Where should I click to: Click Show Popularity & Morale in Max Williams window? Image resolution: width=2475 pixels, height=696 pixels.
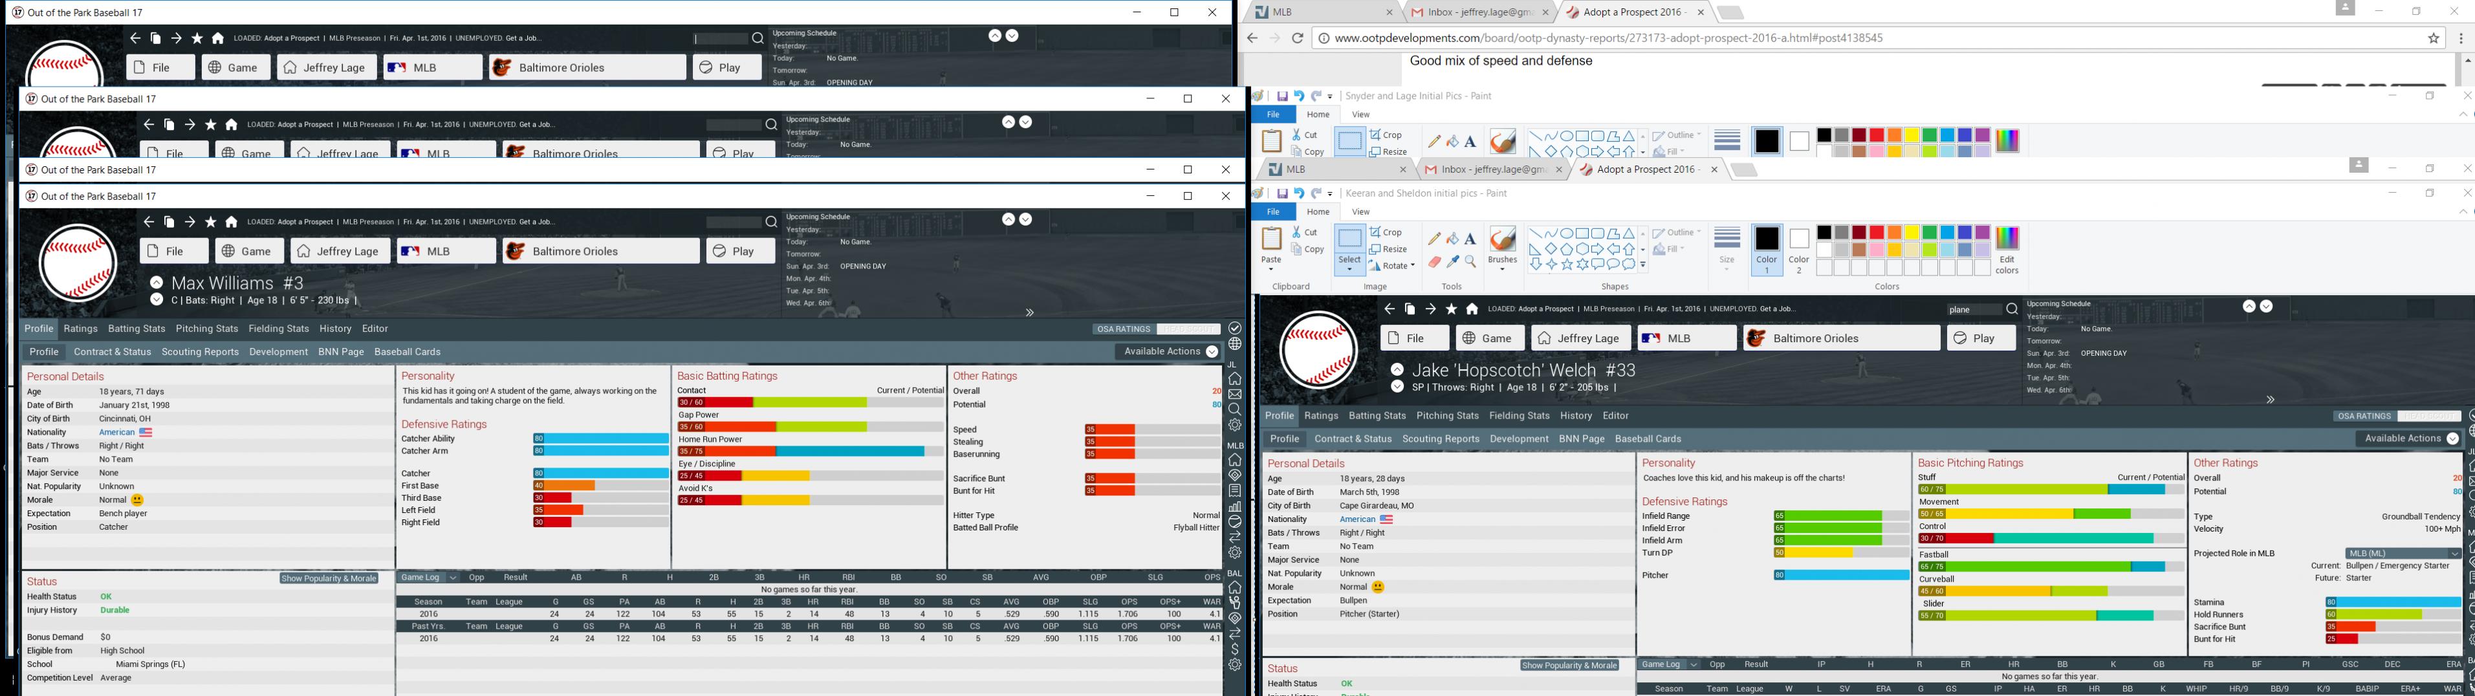329,579
